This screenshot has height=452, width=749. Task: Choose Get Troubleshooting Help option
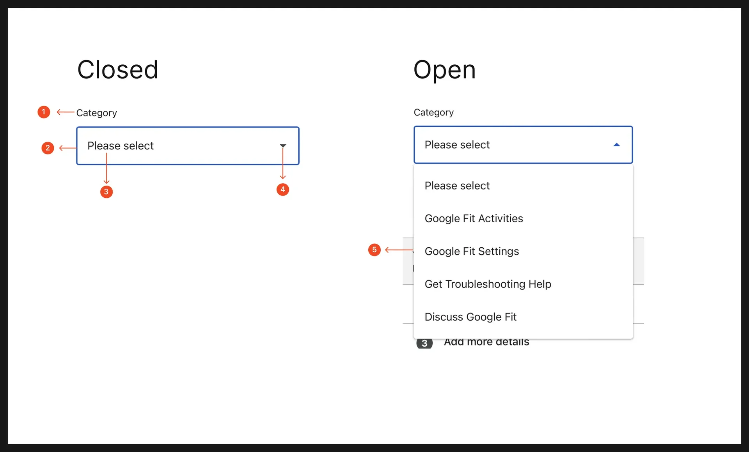coord(488,284)
